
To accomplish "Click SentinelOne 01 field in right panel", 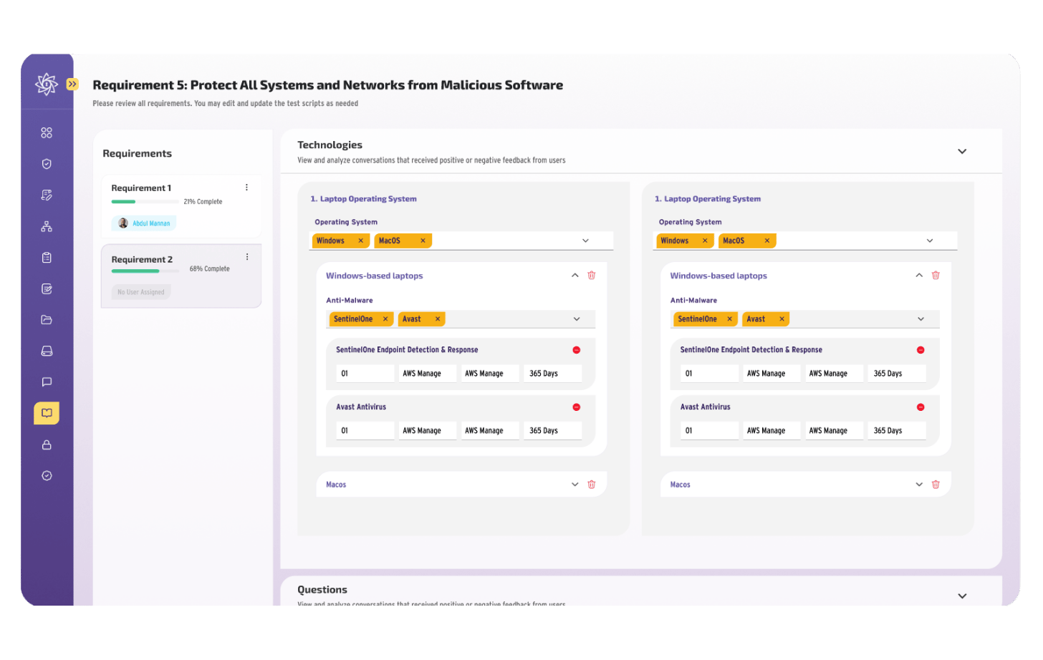I will pyautogui.click(x=710, y=374).
